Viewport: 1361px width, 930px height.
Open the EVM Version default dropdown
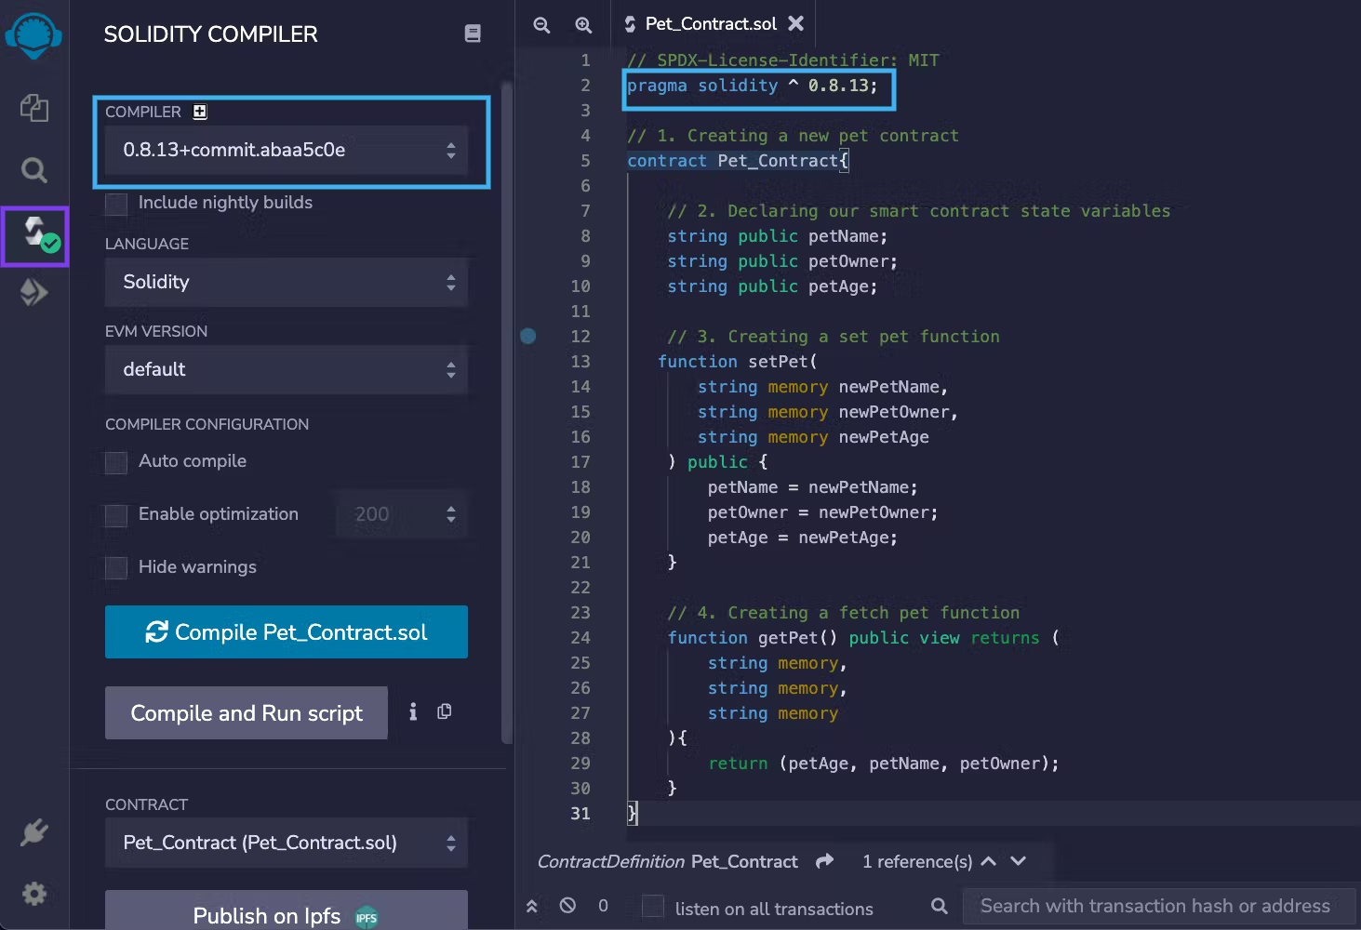pos(287,370)
